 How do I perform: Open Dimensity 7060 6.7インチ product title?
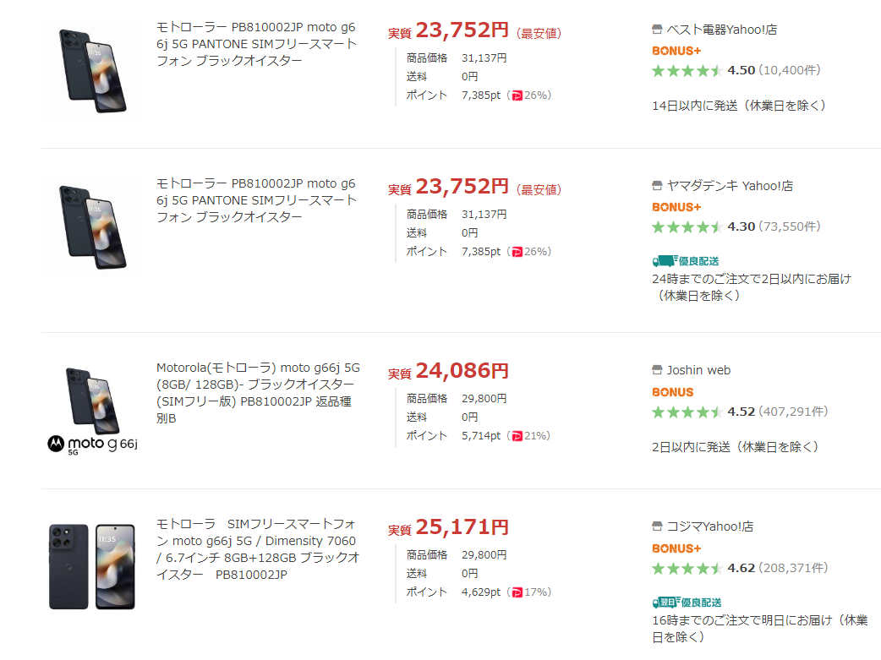point(258,549)
